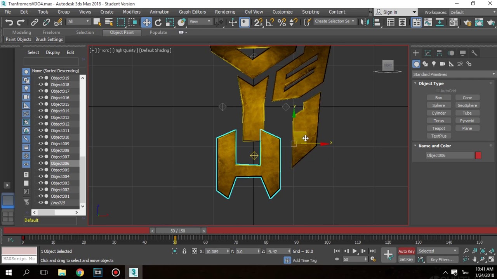
Task: Activate Unlink Selection tool
Action: 46,22
